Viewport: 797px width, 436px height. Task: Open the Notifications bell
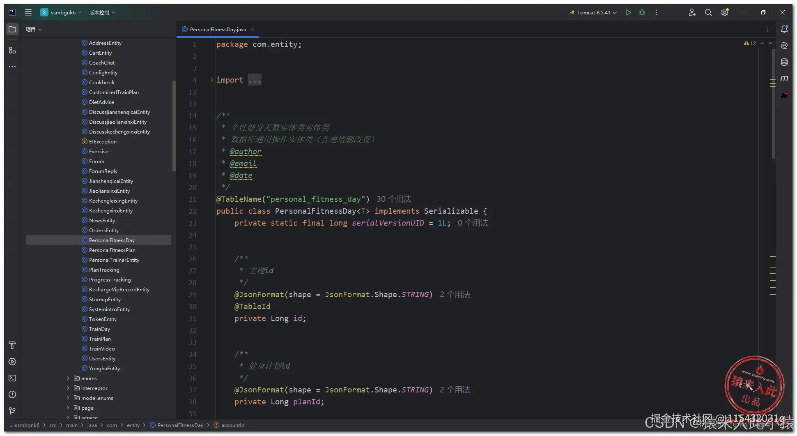[x=784, y=29]
